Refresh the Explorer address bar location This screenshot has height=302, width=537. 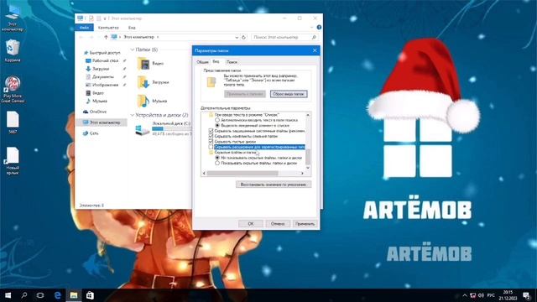pos(244,37)
